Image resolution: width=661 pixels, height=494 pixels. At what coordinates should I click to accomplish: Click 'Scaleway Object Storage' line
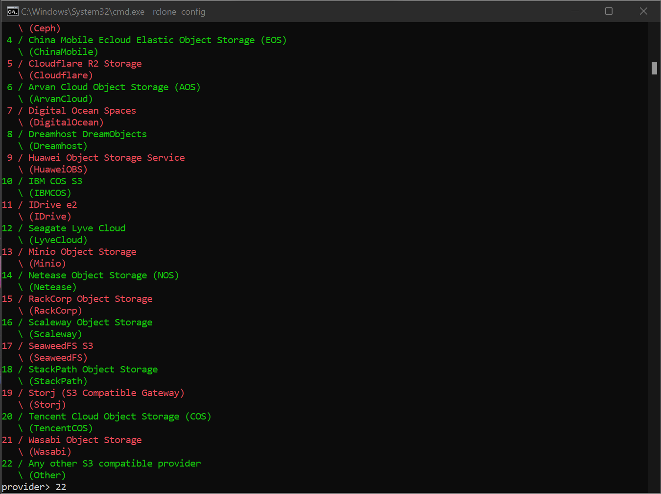click(x=91, y=322)
